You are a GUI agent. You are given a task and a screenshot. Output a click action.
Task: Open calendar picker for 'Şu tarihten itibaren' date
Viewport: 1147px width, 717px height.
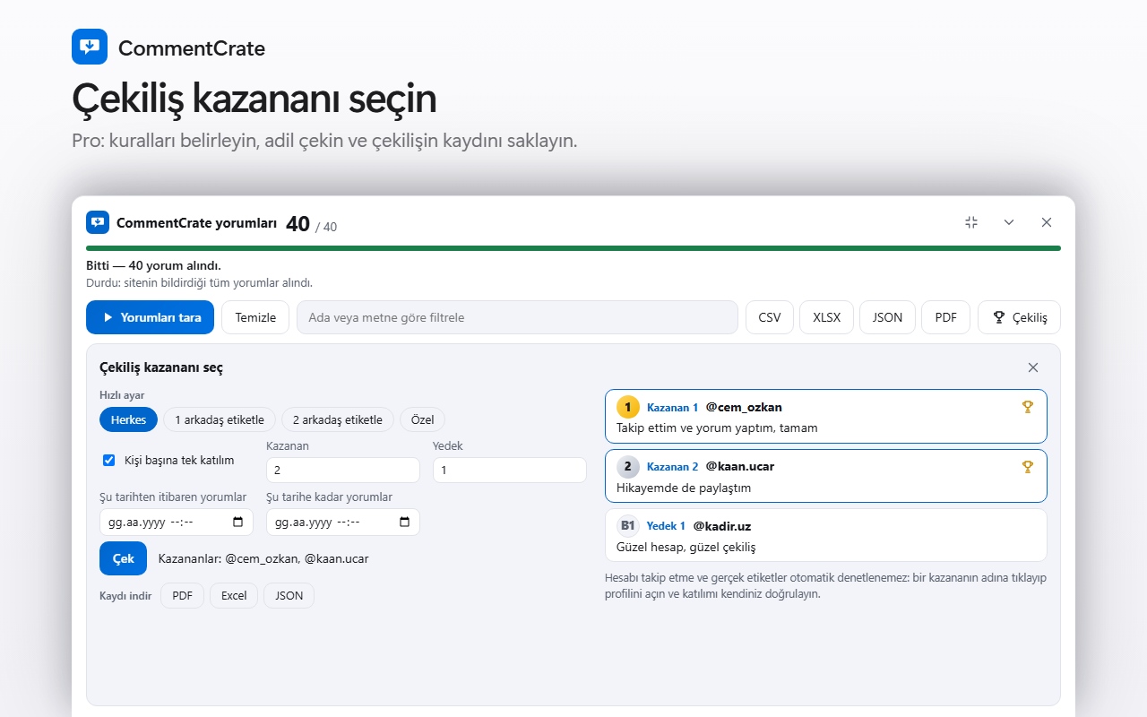237,523
